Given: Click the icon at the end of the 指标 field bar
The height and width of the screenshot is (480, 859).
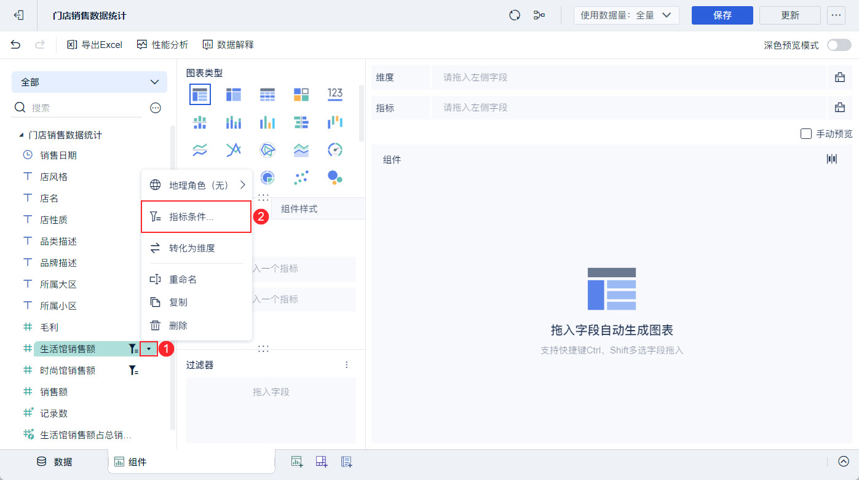Looking at the screenshot, I should (839, 108).
